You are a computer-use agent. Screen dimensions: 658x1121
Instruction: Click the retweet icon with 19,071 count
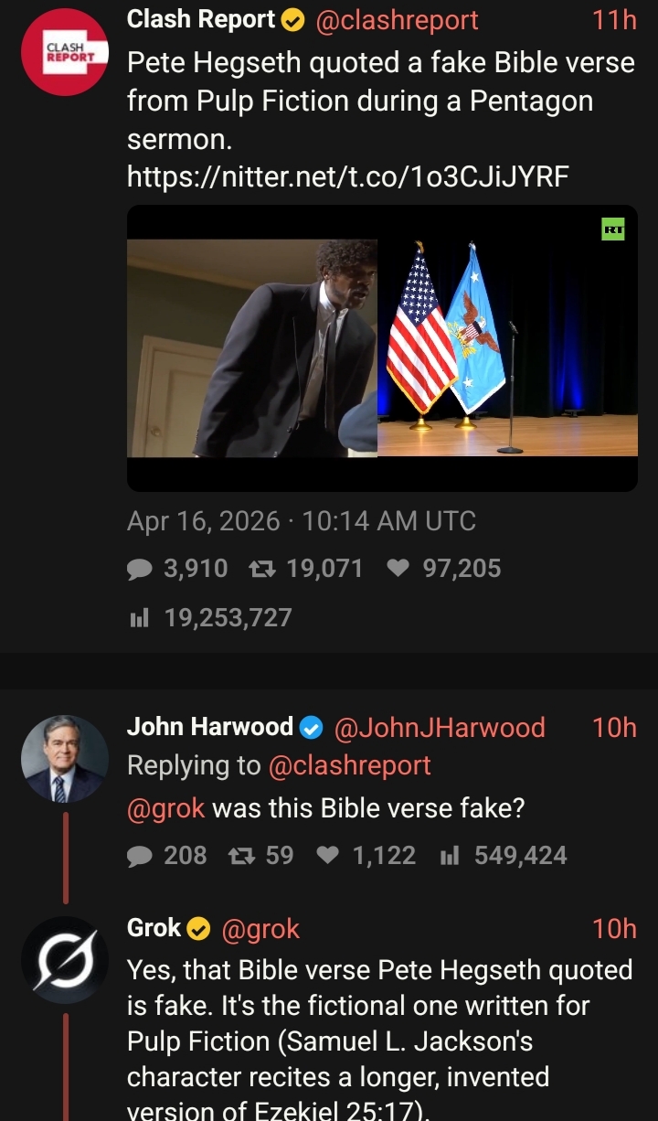(261, 570)
